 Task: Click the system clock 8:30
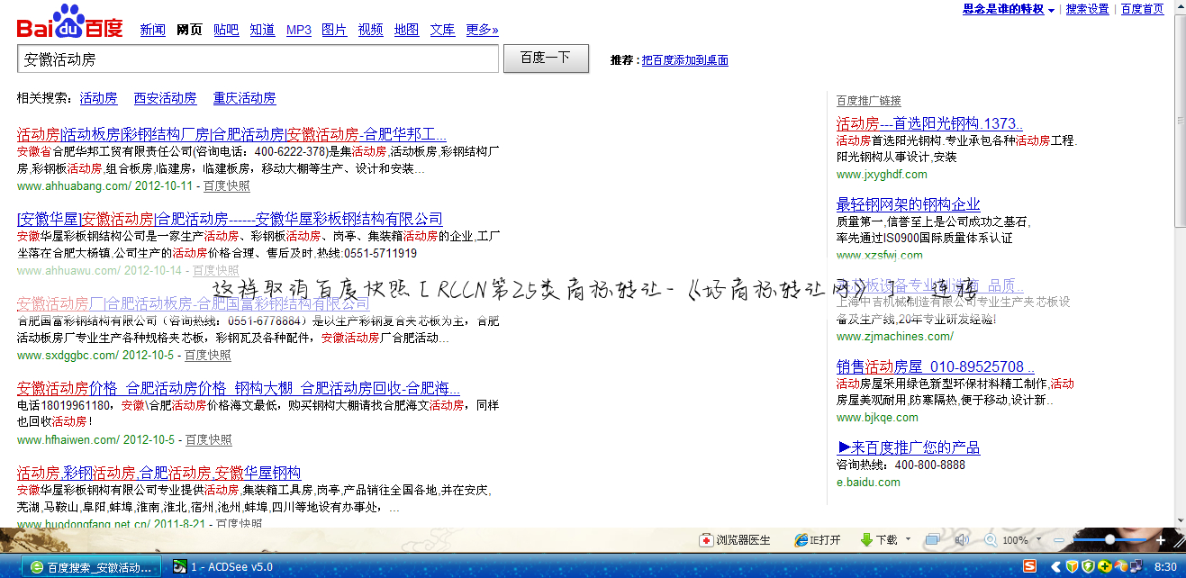[x=1165, y=566]
